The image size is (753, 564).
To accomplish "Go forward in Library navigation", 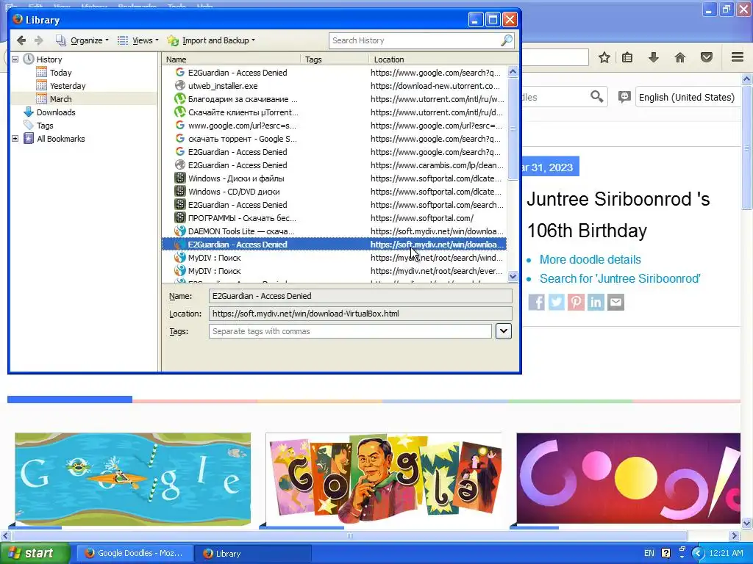I will coord(38,40).
